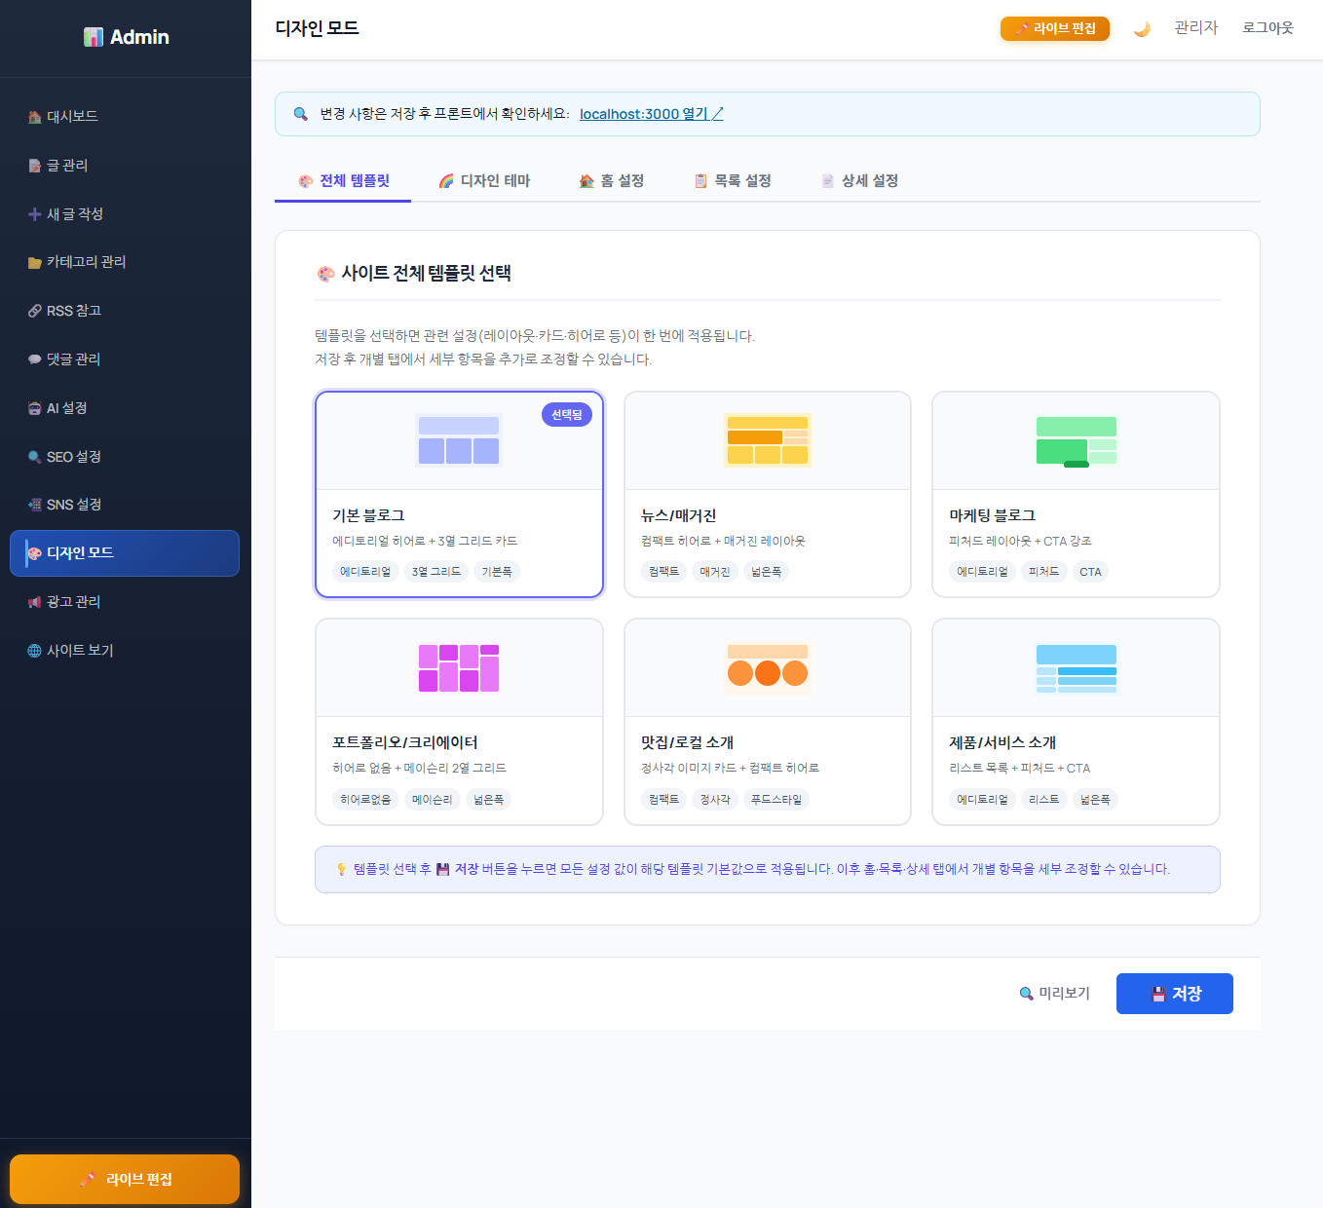
Task: Click the dashboard house icon in the sidebar
Action: point(35,117)
